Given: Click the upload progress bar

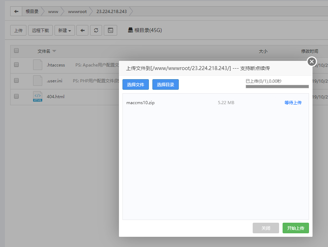Looking at the screenshot, I should click(277, 87).
